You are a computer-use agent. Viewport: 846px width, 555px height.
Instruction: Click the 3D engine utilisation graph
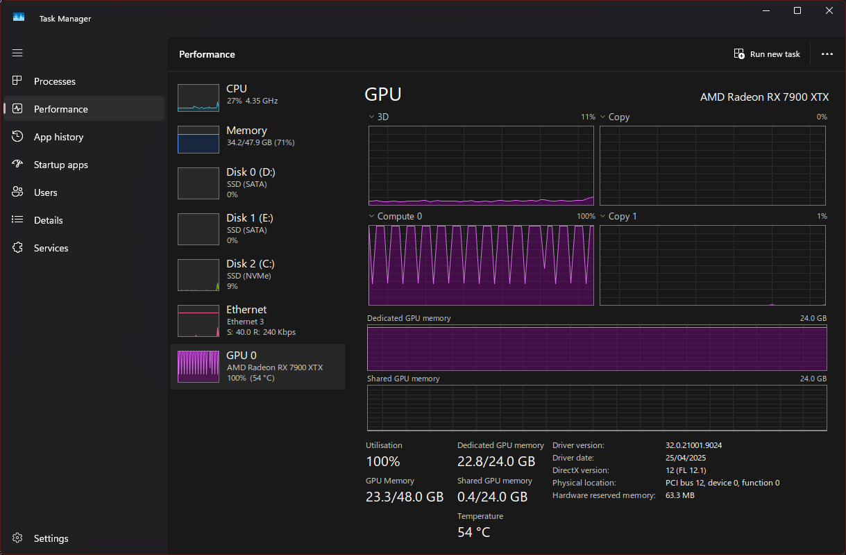(x=481, y=166)
